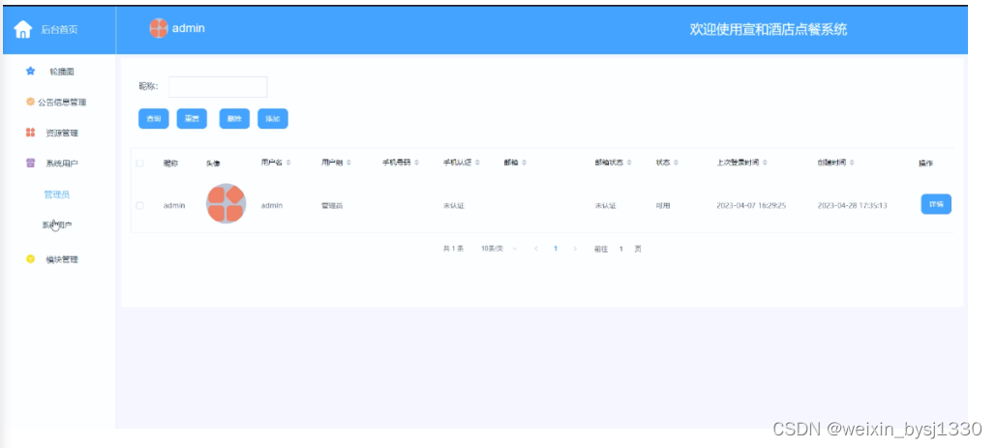Sort table by 邮箱状态 column arrows
Viewport: 997px width, 448px height.
coord(629,163)
